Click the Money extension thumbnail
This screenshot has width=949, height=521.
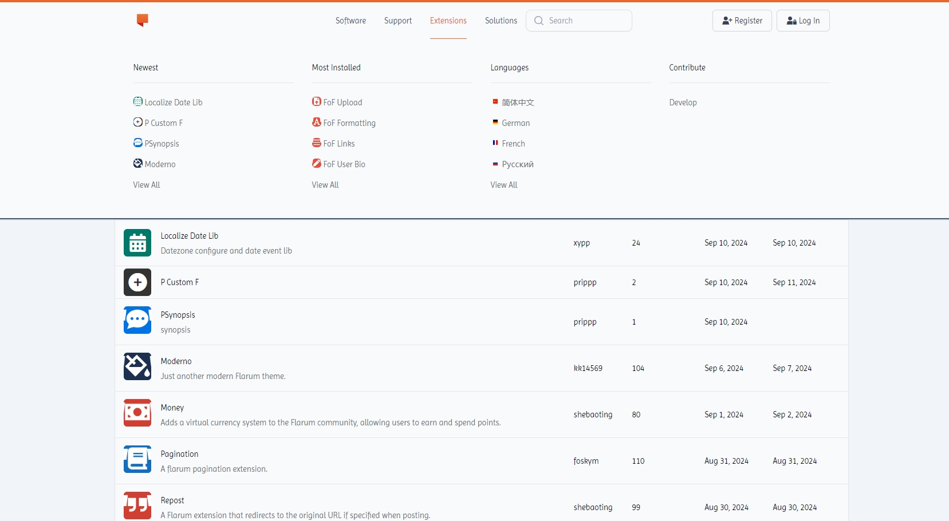click(137, 413)
